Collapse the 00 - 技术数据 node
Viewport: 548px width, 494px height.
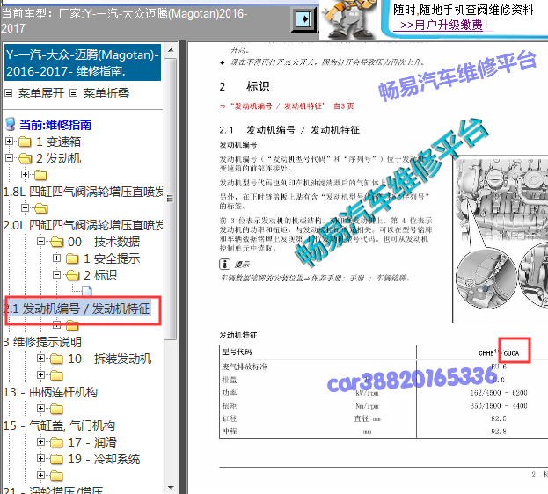(40, 241)
